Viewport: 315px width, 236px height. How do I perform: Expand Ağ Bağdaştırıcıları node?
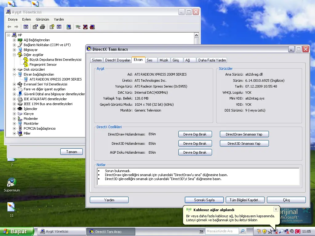click(x=14, y=40)
